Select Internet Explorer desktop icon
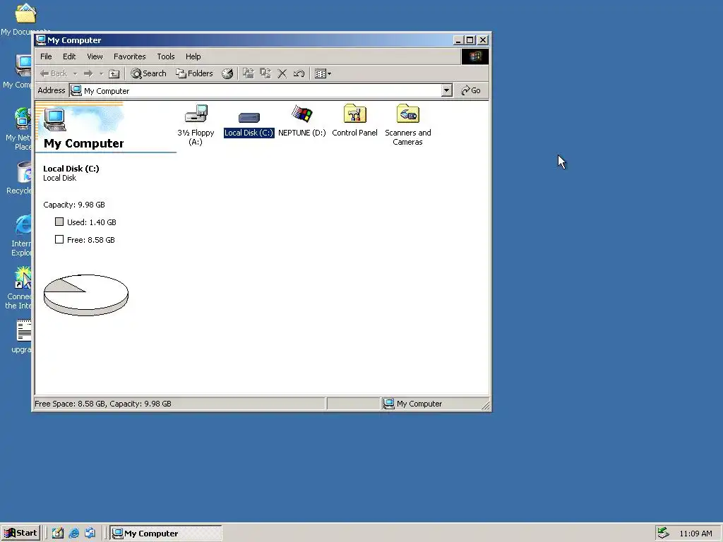723x542 pixels. point(20,236)
